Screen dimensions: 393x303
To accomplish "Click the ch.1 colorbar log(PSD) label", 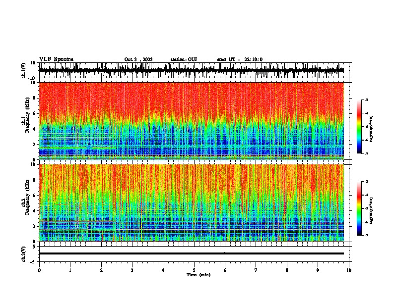I will (x=372, y=129).
